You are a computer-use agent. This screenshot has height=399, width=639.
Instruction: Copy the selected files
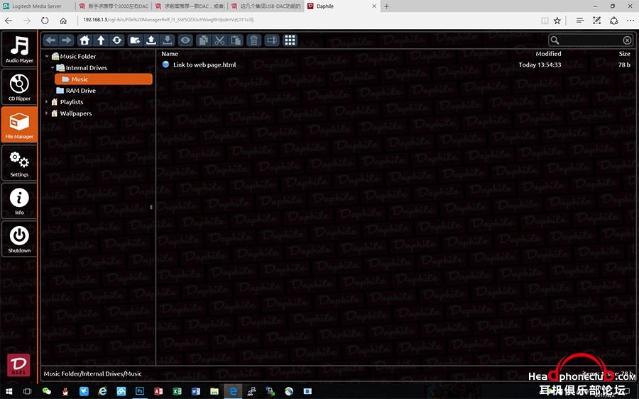pyautogui.click(x=203, y=40)
